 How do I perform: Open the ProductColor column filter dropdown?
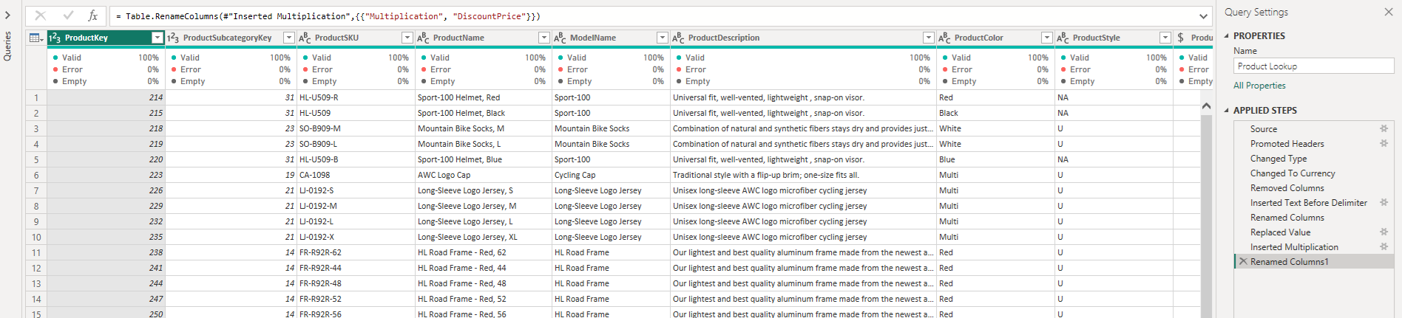(1046, 38)
